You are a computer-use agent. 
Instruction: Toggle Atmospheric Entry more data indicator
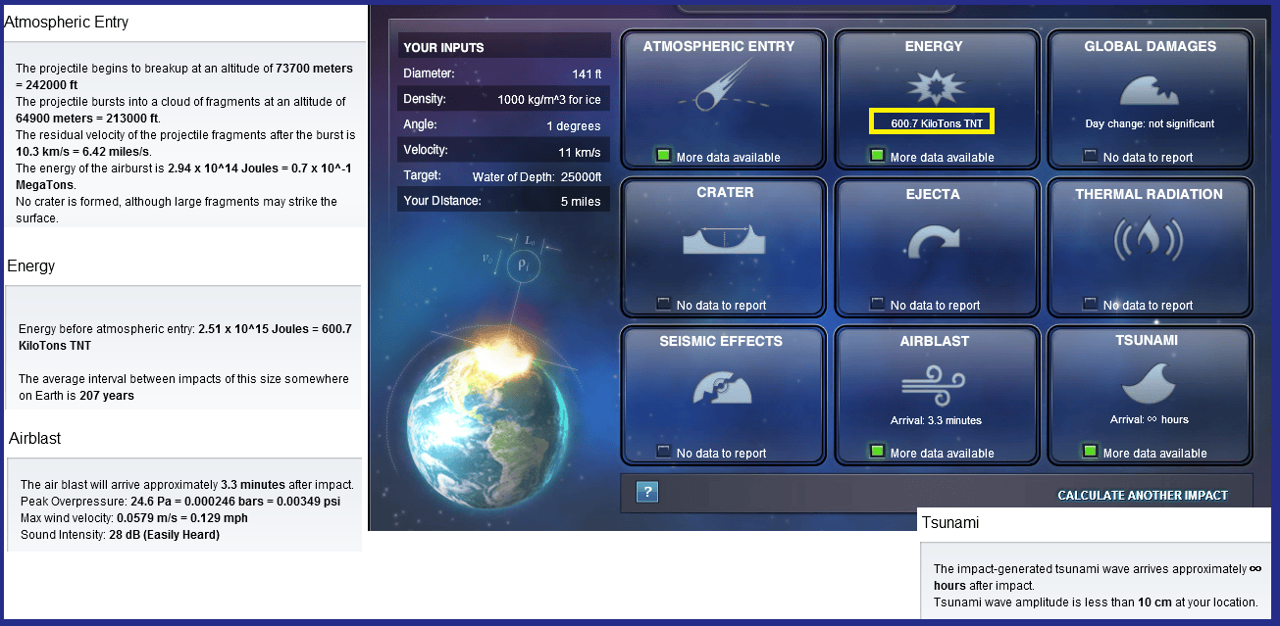tap(664, 156)
